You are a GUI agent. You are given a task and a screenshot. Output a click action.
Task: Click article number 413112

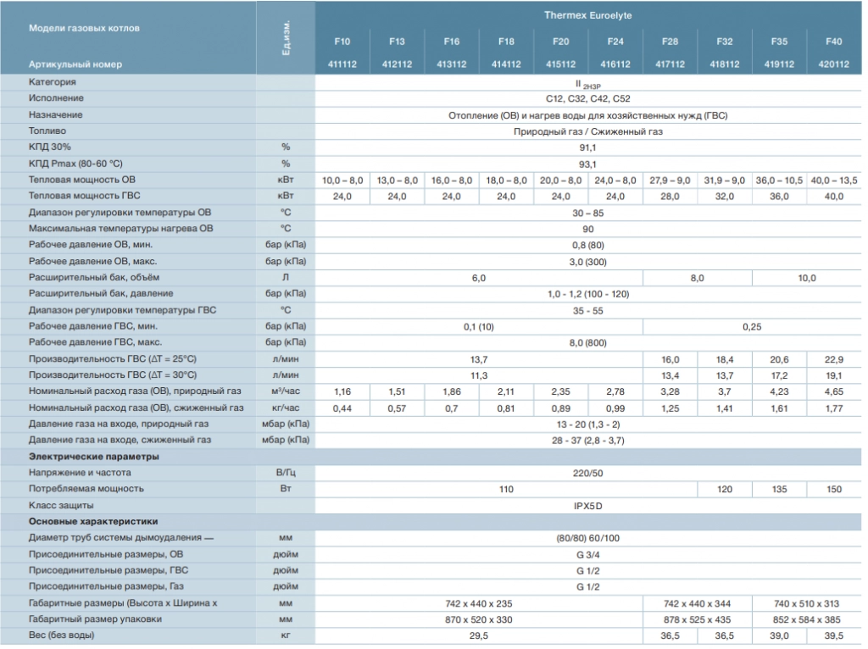(452, 64)
